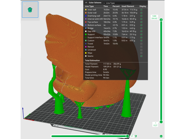Show Retract points via display checkbox

(141, 47)
